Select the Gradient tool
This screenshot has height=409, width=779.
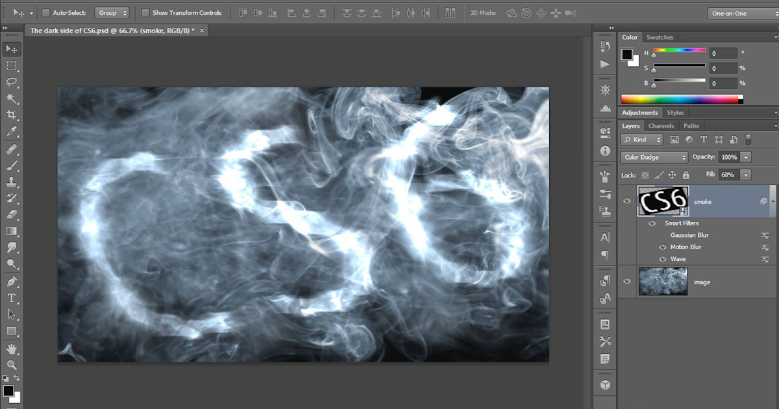pyautogui.click(x=12, y=231)
